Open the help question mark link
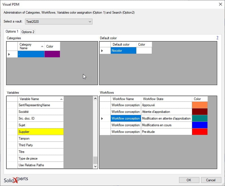The height and width of the screenshot is (186, 225). click(217, 38)
